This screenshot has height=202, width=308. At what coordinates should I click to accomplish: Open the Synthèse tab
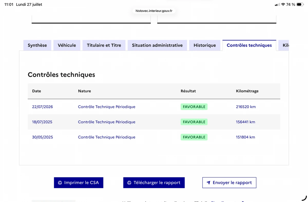tap(37, 45)
